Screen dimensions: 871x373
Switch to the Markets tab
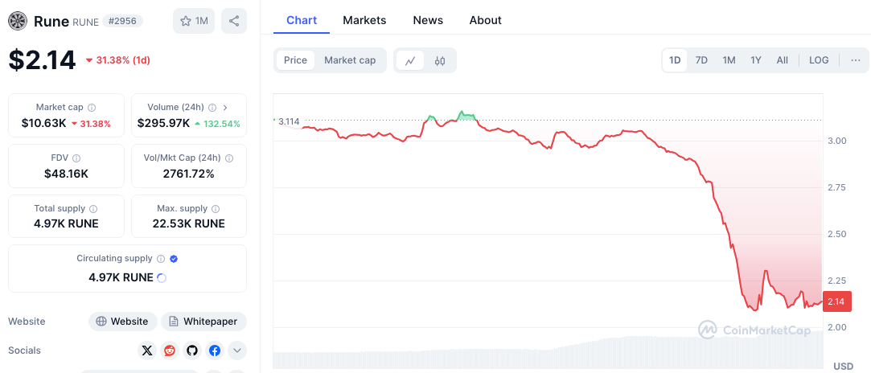(x=364, y=20)
